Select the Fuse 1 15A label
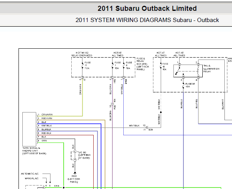This screenshot has height=189, width=232. coord(118,65)
